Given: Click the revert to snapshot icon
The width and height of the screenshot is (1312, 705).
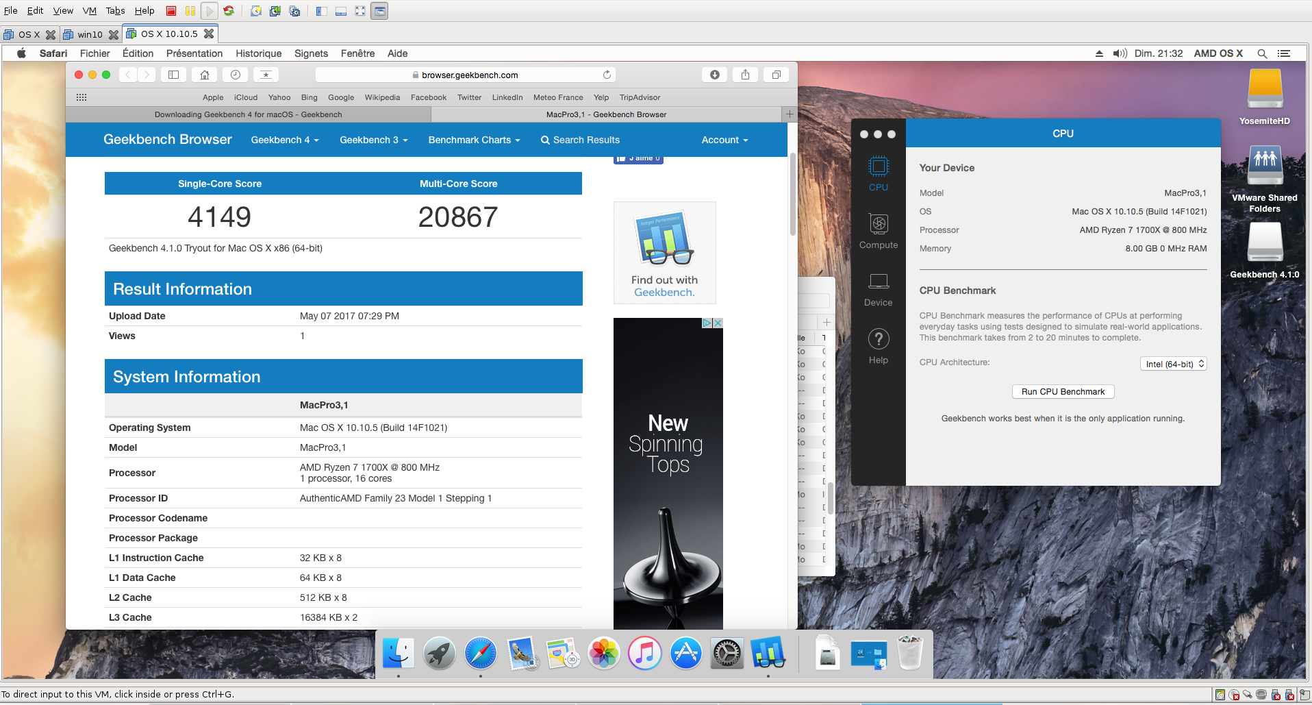Looking at the screenshot, I should 275,11.
